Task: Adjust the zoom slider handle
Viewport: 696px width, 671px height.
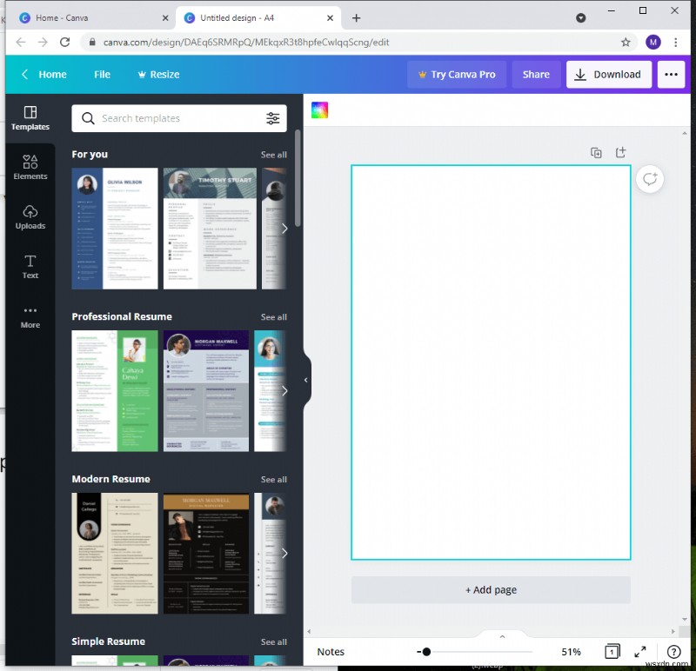Action: 426,652
